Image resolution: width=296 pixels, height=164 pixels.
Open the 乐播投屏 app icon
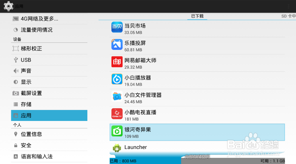click(117, 44)
